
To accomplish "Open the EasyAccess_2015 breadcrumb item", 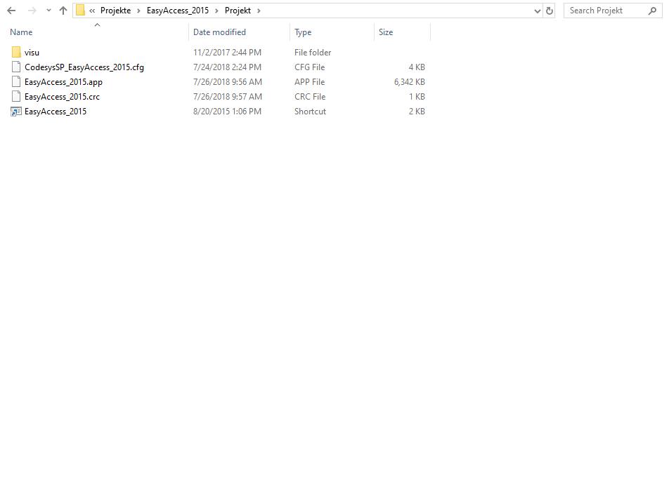I will [x=178, y=11].
